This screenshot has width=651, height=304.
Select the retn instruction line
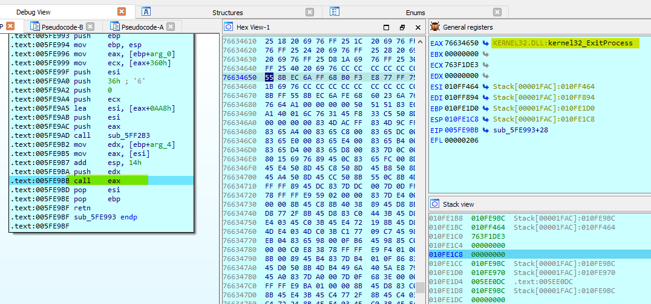tap(101, 208)
